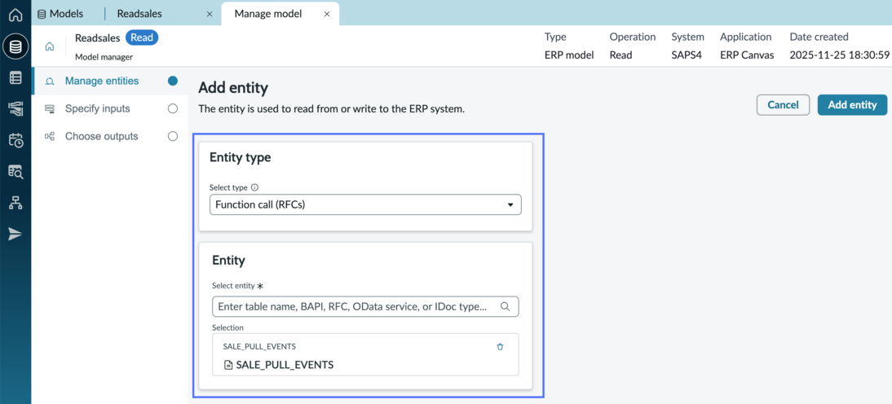This screenshot has width=892, height=404.
Task: Open the table search sidebar icon
Action: tap(15, 172)
